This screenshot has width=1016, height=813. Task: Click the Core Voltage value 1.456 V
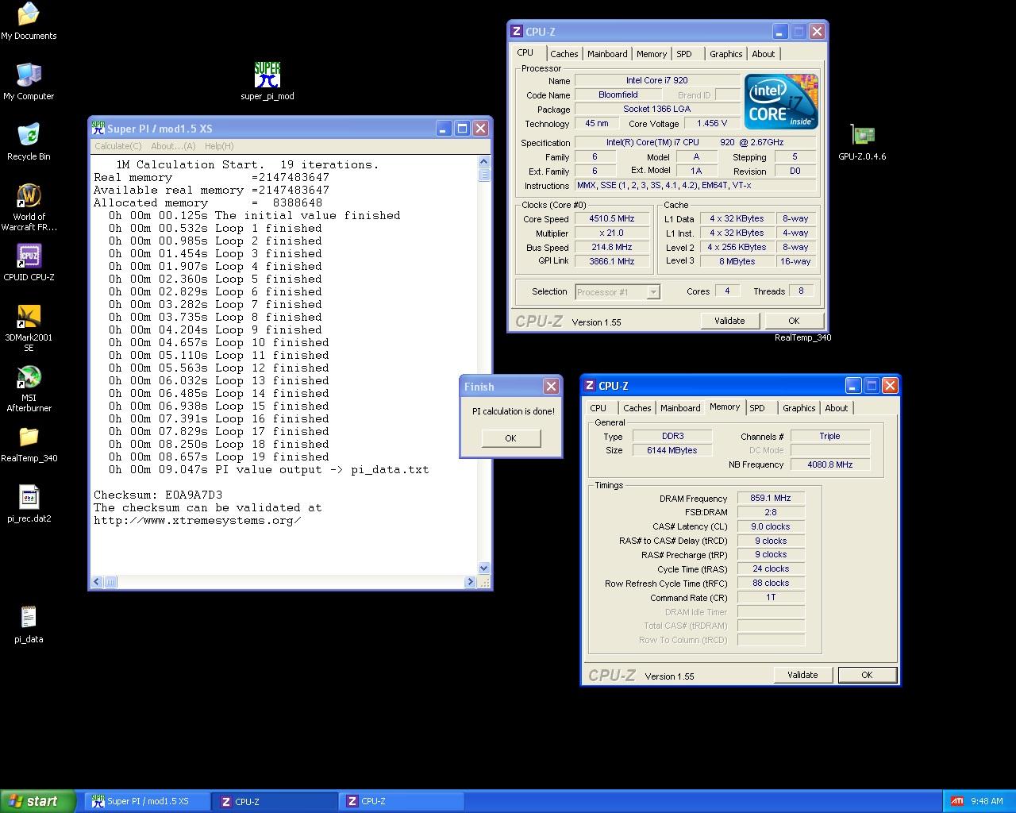[712, 124]
